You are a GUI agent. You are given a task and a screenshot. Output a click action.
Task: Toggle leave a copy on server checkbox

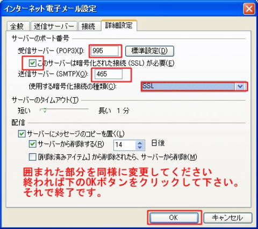(x=22, y=134)
